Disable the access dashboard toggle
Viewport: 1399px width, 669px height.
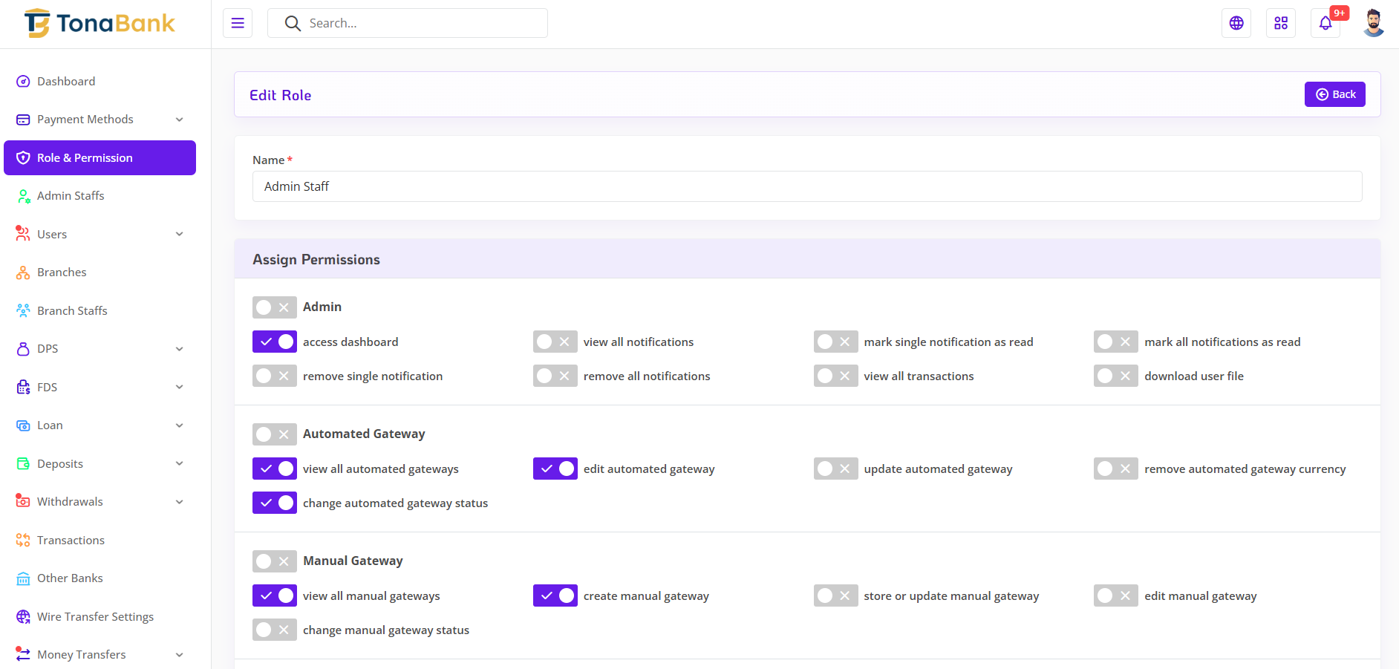point(275,342)
